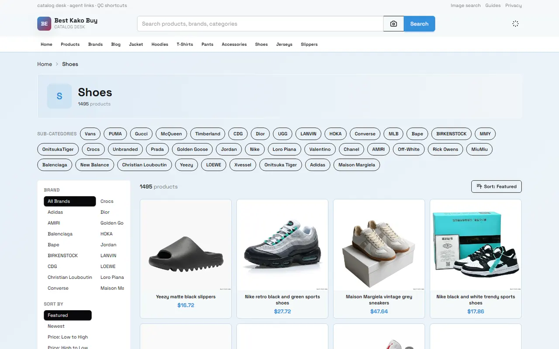Open Nike black and white sports shoes image

coord(476,245)
